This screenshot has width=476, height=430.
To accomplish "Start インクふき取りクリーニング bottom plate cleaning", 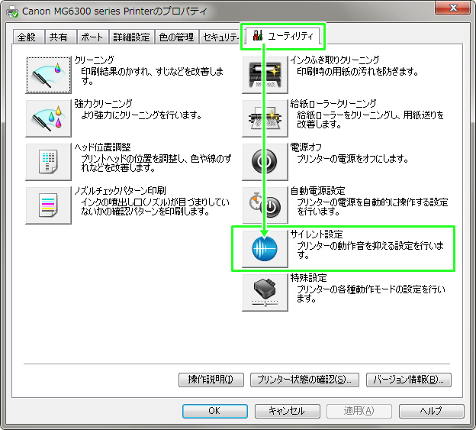I will pyautogui.click(x=265, y=75).
